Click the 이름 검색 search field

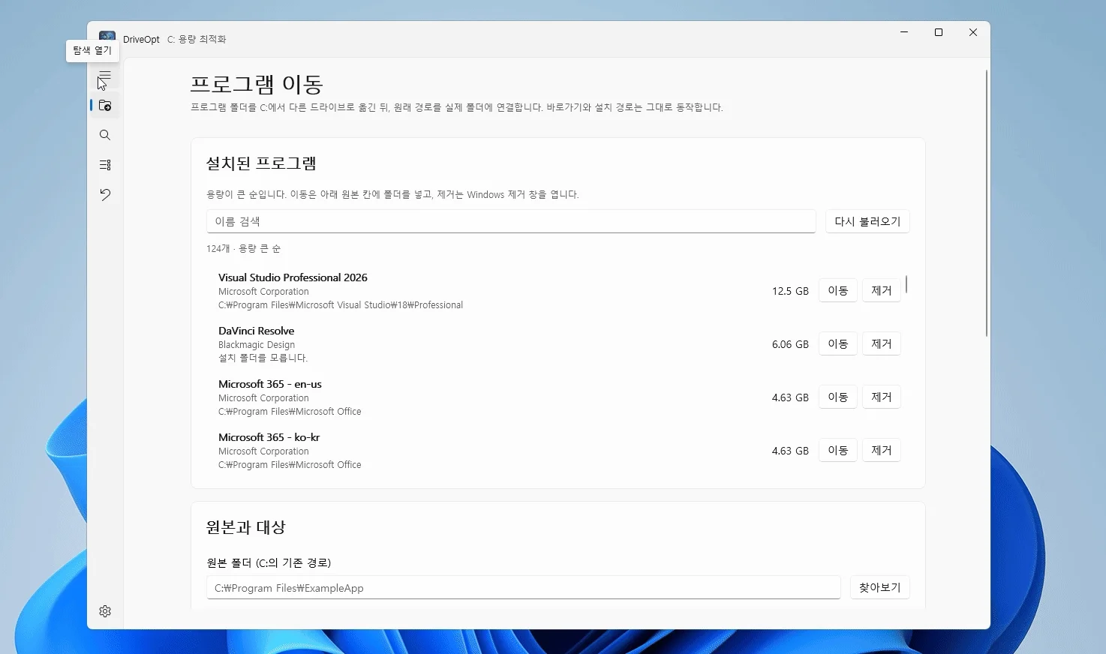[x=511, y=221]
